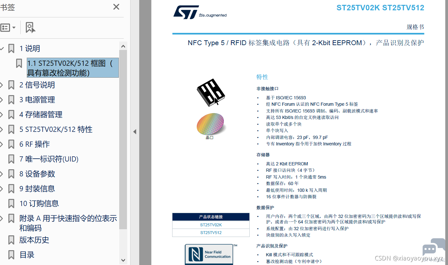Image resolution: width=448 pixels, height=265 pixels.
Task: Select bookmark 5 ST25TV02K/512 特性
Action: (x=56, y=130)
